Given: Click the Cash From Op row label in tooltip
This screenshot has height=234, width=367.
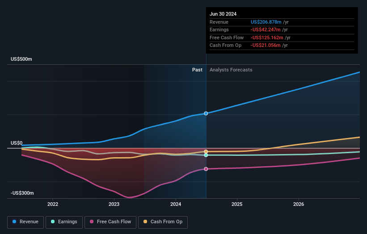Looking at the screenshot, I should (x=225, y=46).
